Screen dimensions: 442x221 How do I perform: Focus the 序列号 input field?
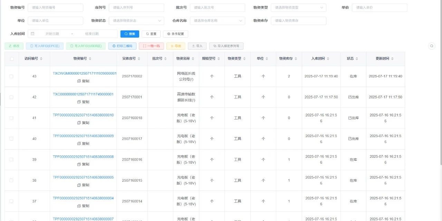[136, 8]
